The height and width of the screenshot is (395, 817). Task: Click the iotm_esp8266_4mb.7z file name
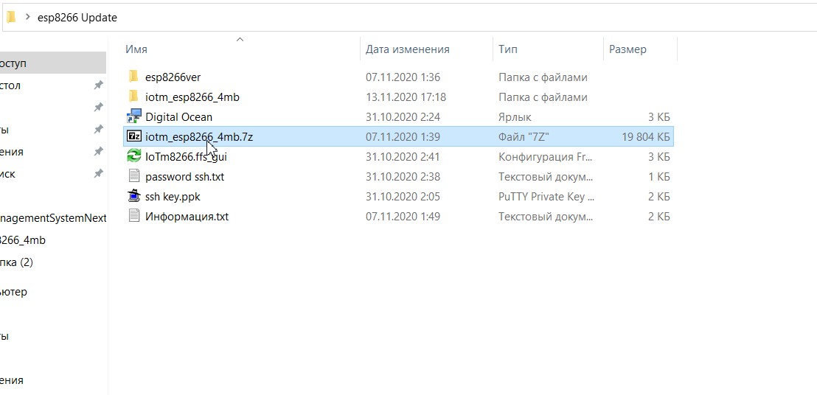[199, 136]
